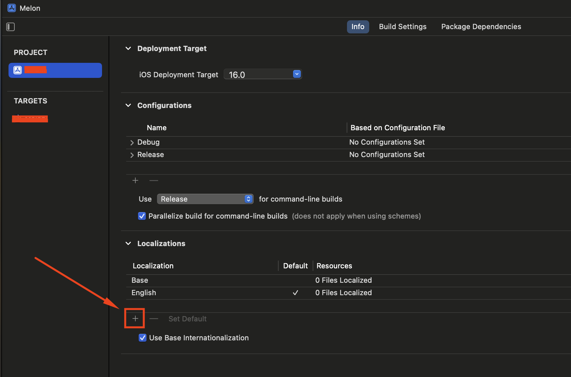Viewport: 571px width, 377px height.
Task: Expand the Release configuration row
Action: point(132,155)
